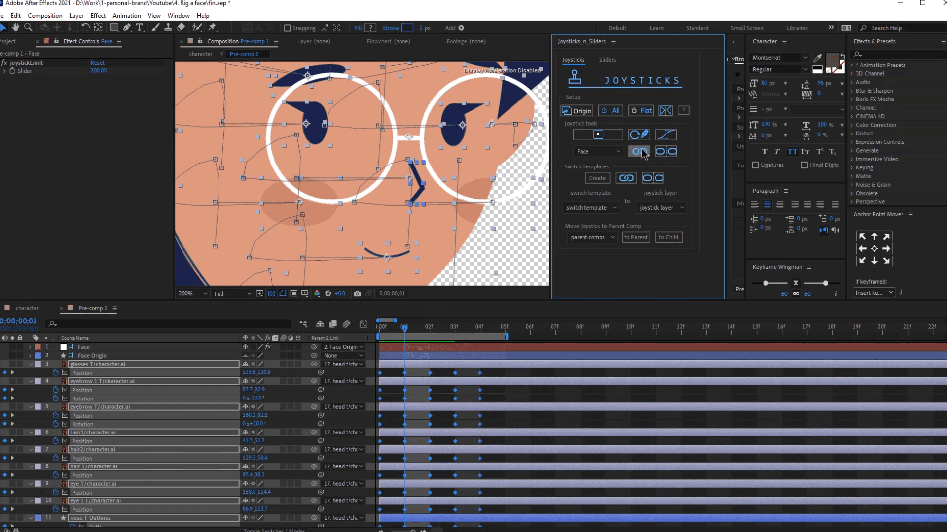947x532 pixels.
Task: Open the switch template dropdown
Action: 591,208
